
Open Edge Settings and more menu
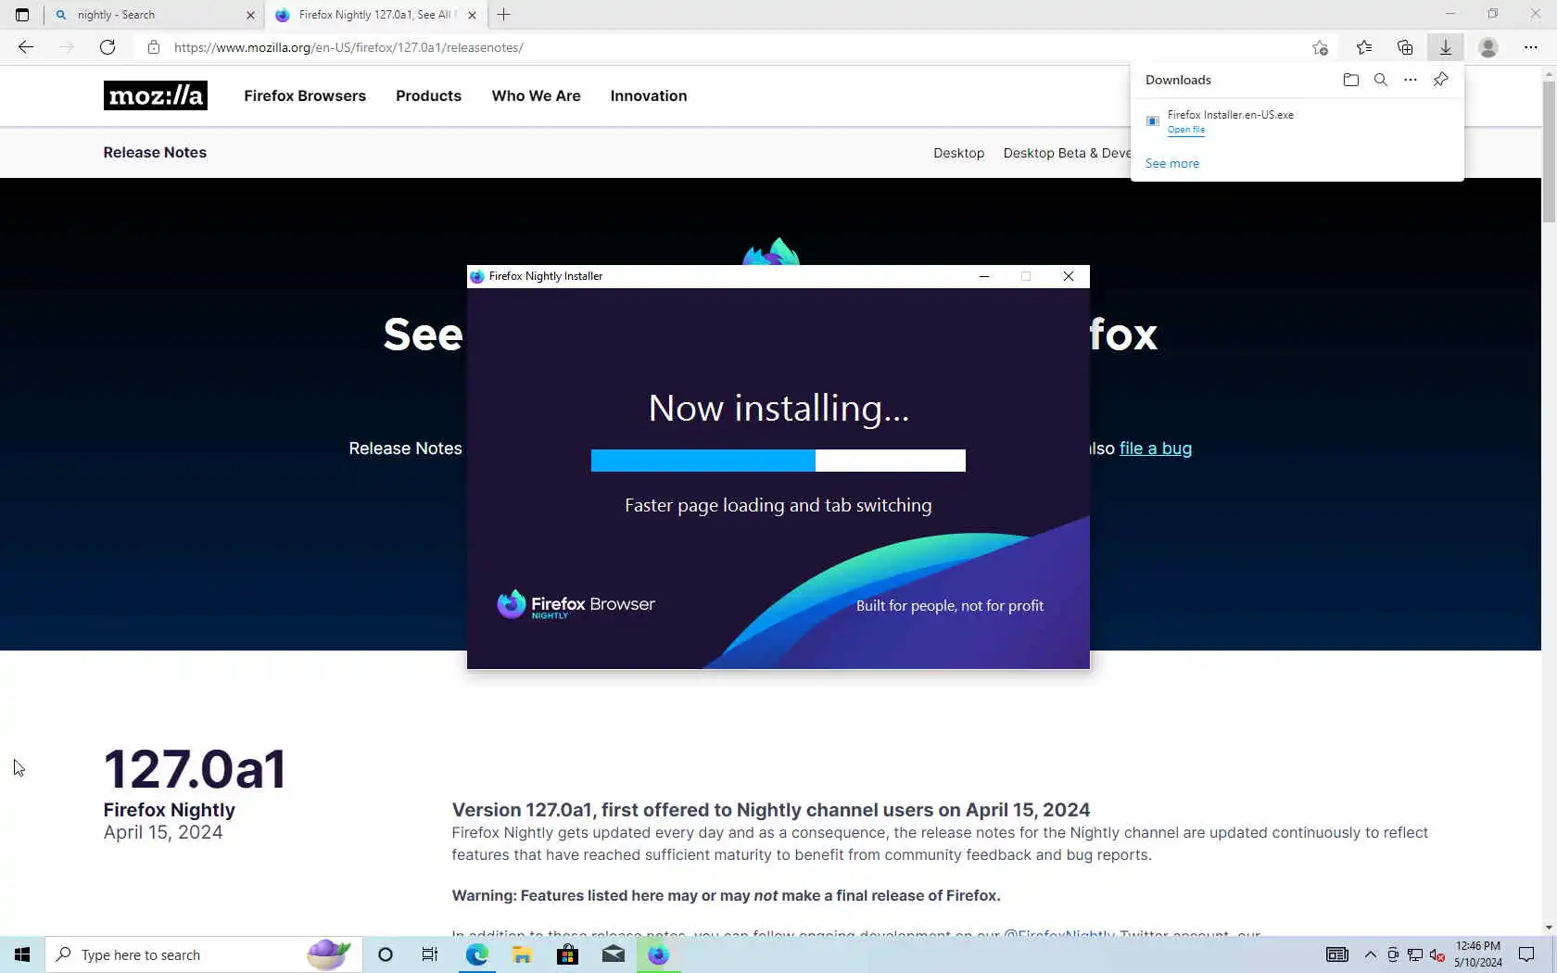pos(1531,47)
